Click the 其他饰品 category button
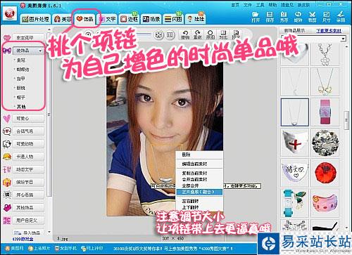352x255 pixels. click(28, 207)
